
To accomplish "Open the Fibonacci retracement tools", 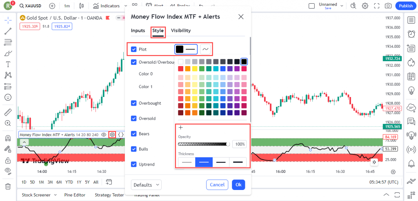I will 8,42.
